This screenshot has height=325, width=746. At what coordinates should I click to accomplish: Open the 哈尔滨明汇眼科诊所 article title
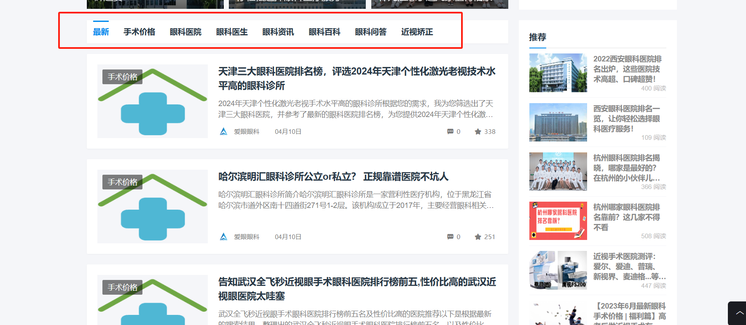[x=333, y=176]
